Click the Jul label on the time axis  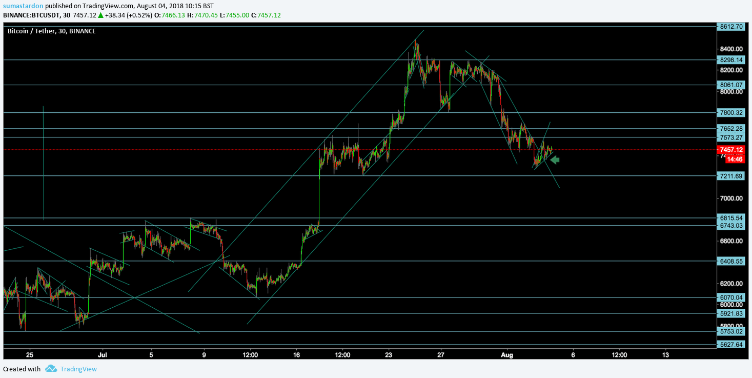(103, 354)
